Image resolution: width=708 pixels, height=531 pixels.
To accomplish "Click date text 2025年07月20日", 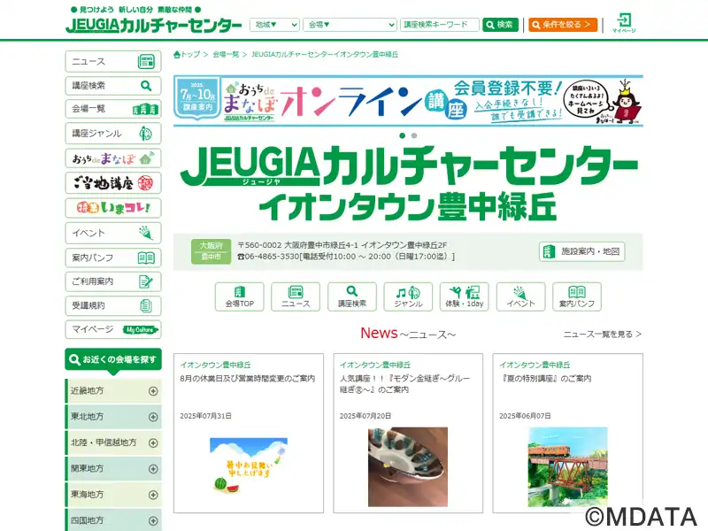I will (366, 416).
